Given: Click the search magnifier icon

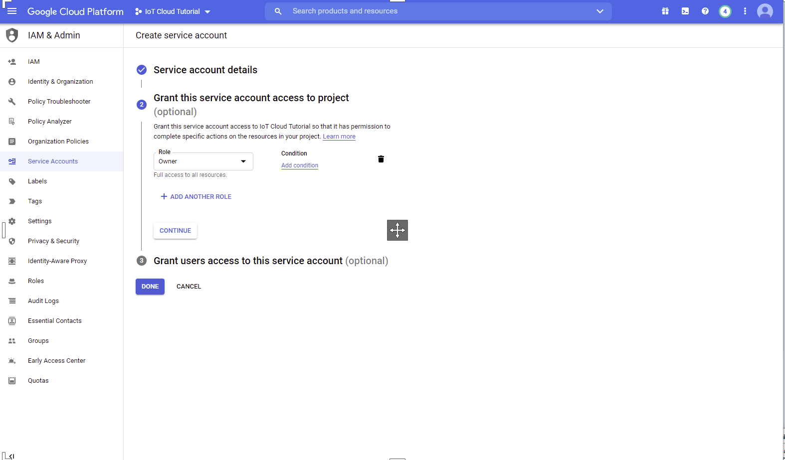Looking at the screenshot, I should (x=278, y=11).
